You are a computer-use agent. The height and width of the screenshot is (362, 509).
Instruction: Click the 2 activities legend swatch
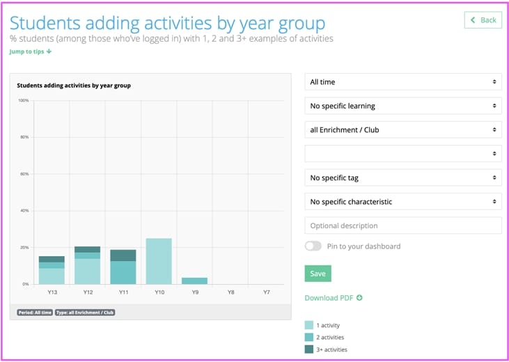point(309,338)
